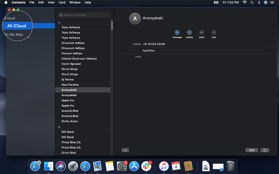The width and height of the screenshot is (279, 174).
Task: Click the mail icon to email Ansoyakaki
Action: point(214,33)
